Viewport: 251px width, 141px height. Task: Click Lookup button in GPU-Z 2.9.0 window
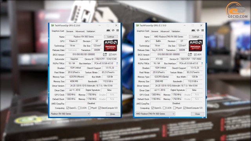pos(111,37)
